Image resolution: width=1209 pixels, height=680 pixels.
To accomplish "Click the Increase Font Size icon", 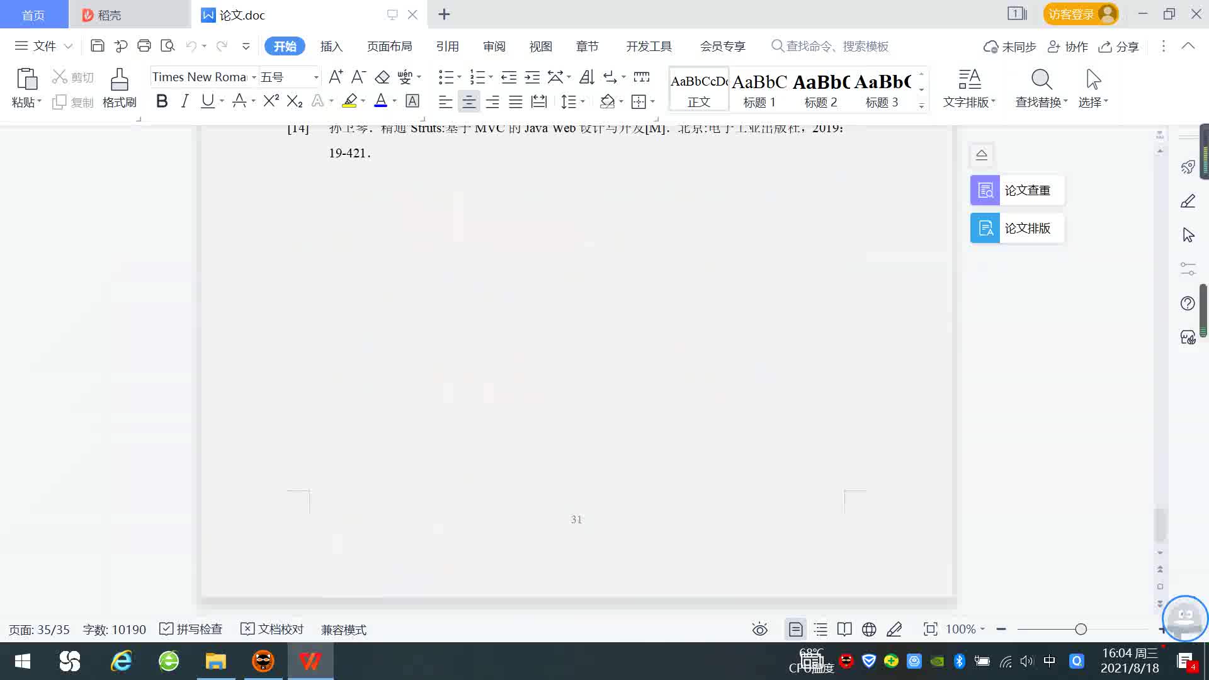I will (336, 77).
